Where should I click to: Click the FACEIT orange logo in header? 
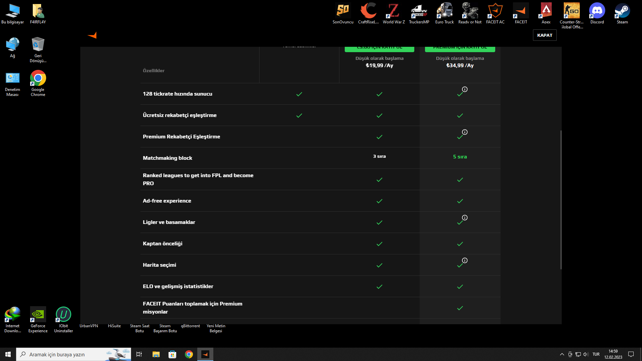(x=92, y=35)
